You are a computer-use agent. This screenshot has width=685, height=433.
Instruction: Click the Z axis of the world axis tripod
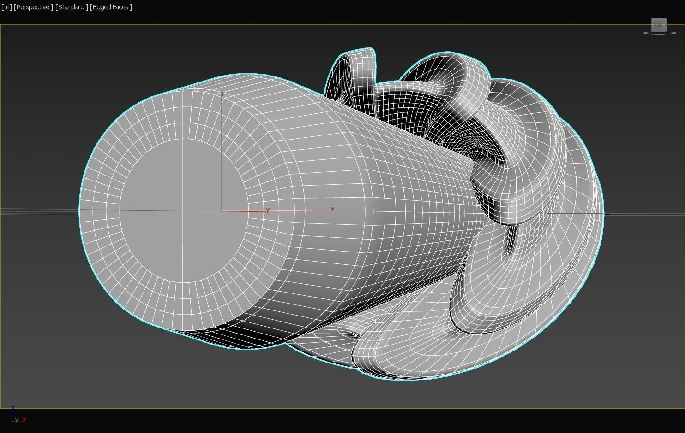(x=13, y=409)
